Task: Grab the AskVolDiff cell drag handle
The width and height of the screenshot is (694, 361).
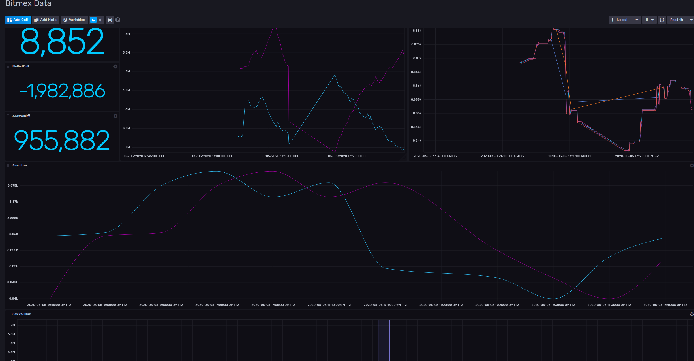Action: [x=9, y=116]
